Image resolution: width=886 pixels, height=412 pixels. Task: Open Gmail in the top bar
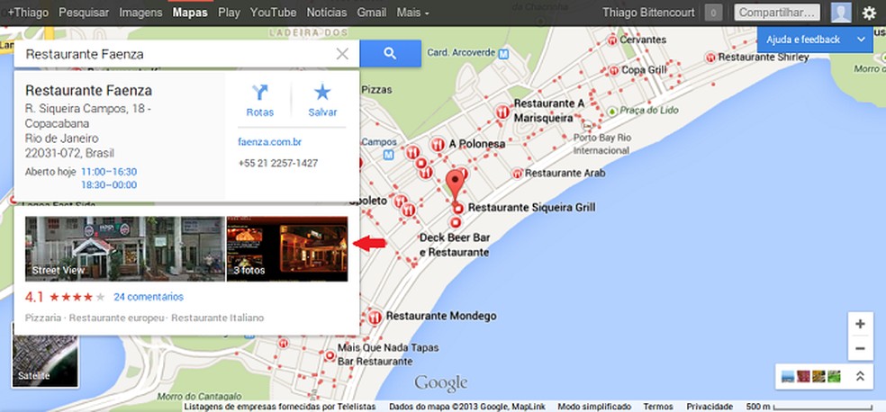pos(372,13)
